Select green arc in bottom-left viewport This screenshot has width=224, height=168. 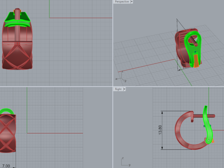click(7, 111)
